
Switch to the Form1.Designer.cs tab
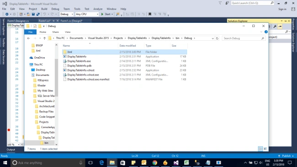pyautogui.click(x=18, y=21)
